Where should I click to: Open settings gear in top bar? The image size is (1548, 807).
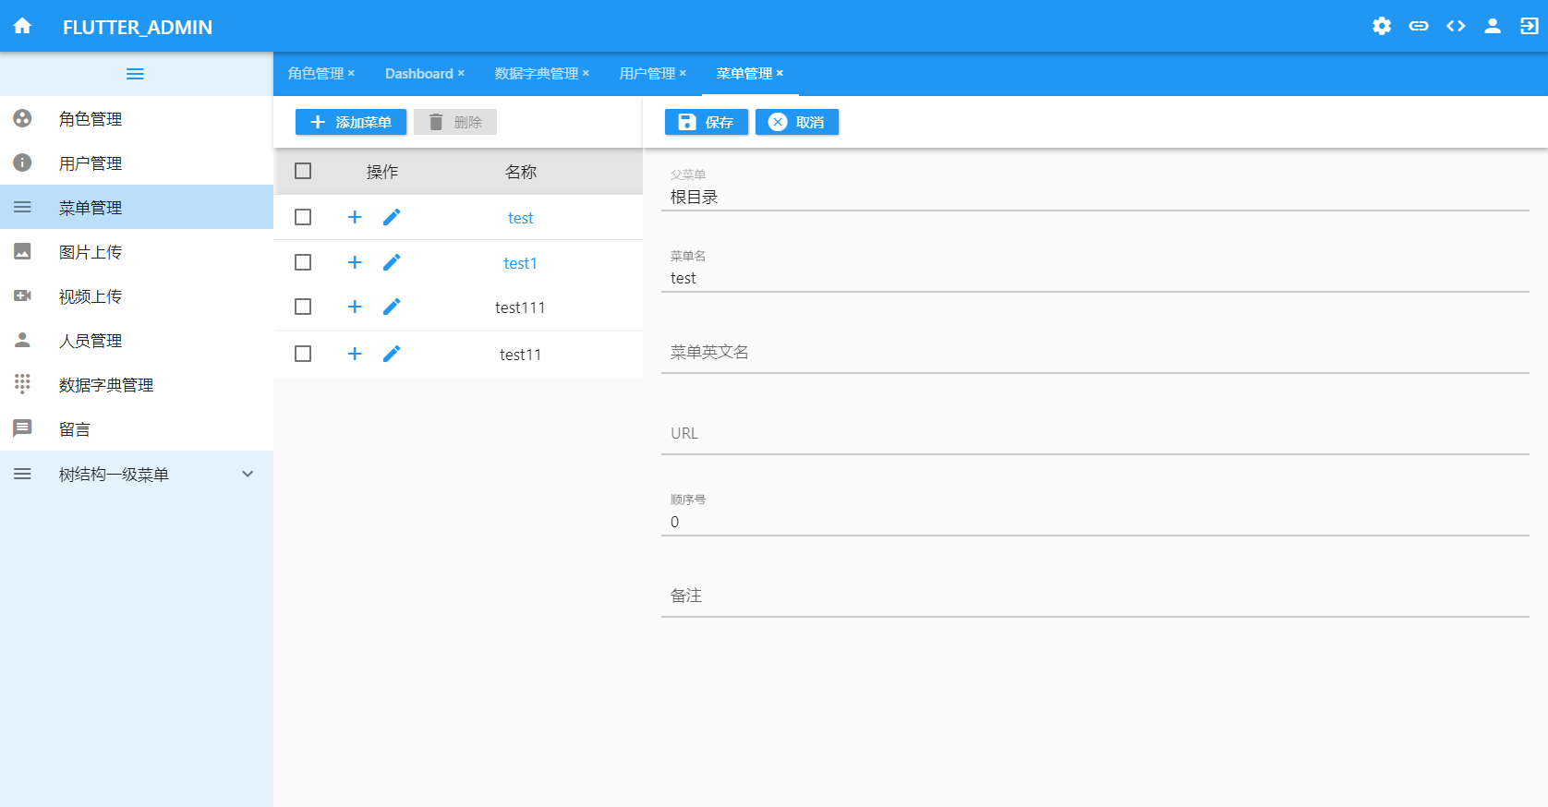[1381, 26]
